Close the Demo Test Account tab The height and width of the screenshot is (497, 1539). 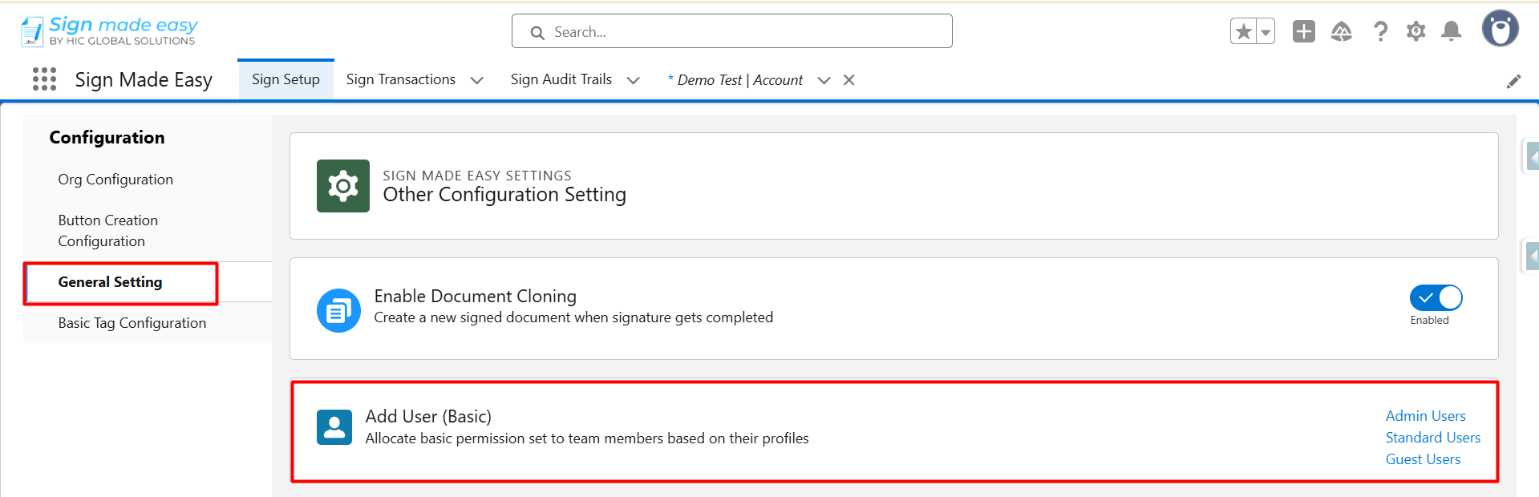click(x=848, y=80)
